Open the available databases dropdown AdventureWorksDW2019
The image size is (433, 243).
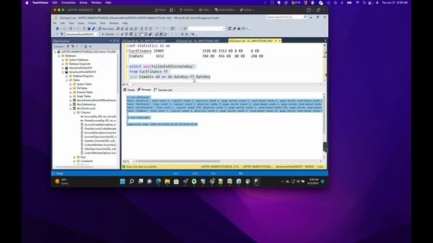[x=82, y=34]
